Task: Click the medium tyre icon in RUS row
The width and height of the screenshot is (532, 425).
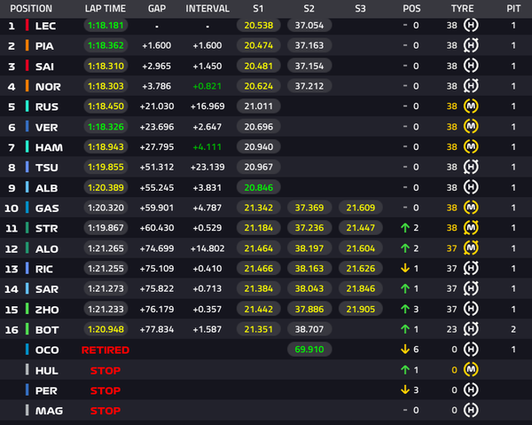Action: point(471,106)
